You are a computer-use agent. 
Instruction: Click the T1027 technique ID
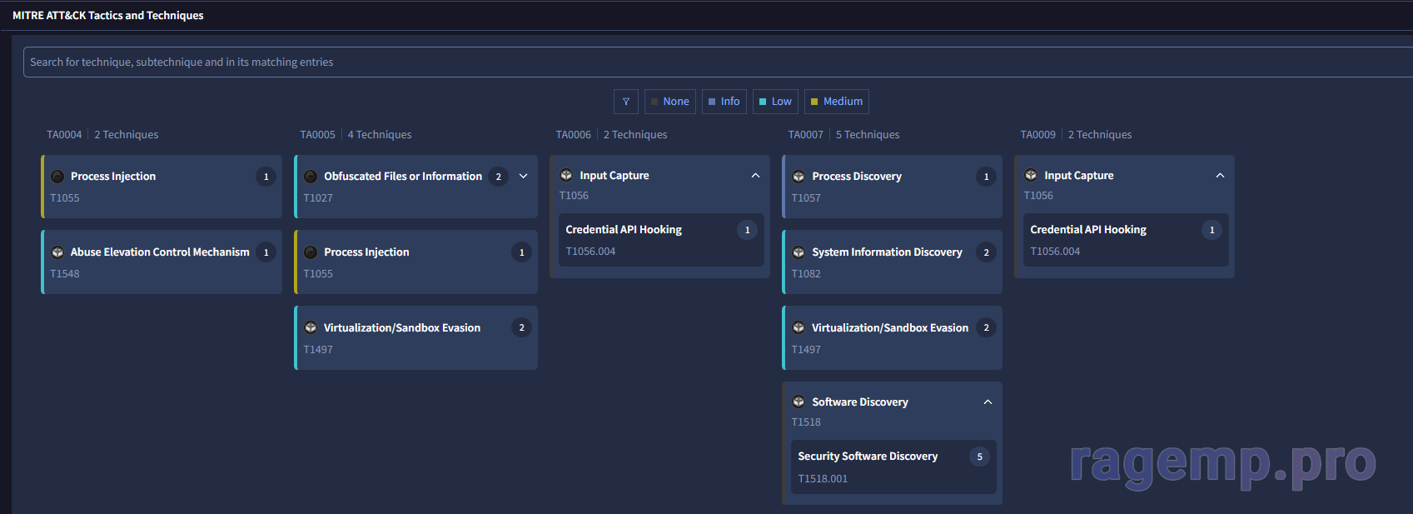click(x=318, y=198)
